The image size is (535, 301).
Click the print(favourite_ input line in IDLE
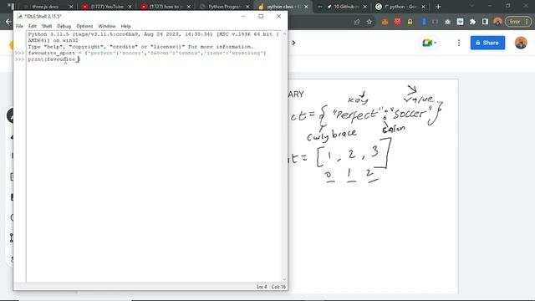click(x=53, y=59)
